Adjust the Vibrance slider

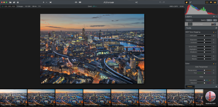coord(204,83)
